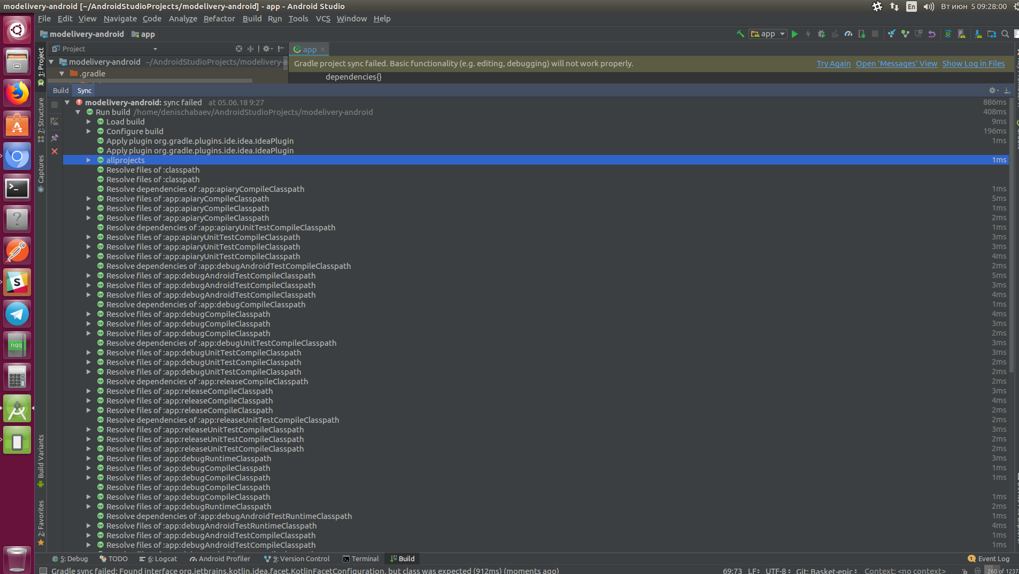Click the pin tab icon in Build panel

55,137
